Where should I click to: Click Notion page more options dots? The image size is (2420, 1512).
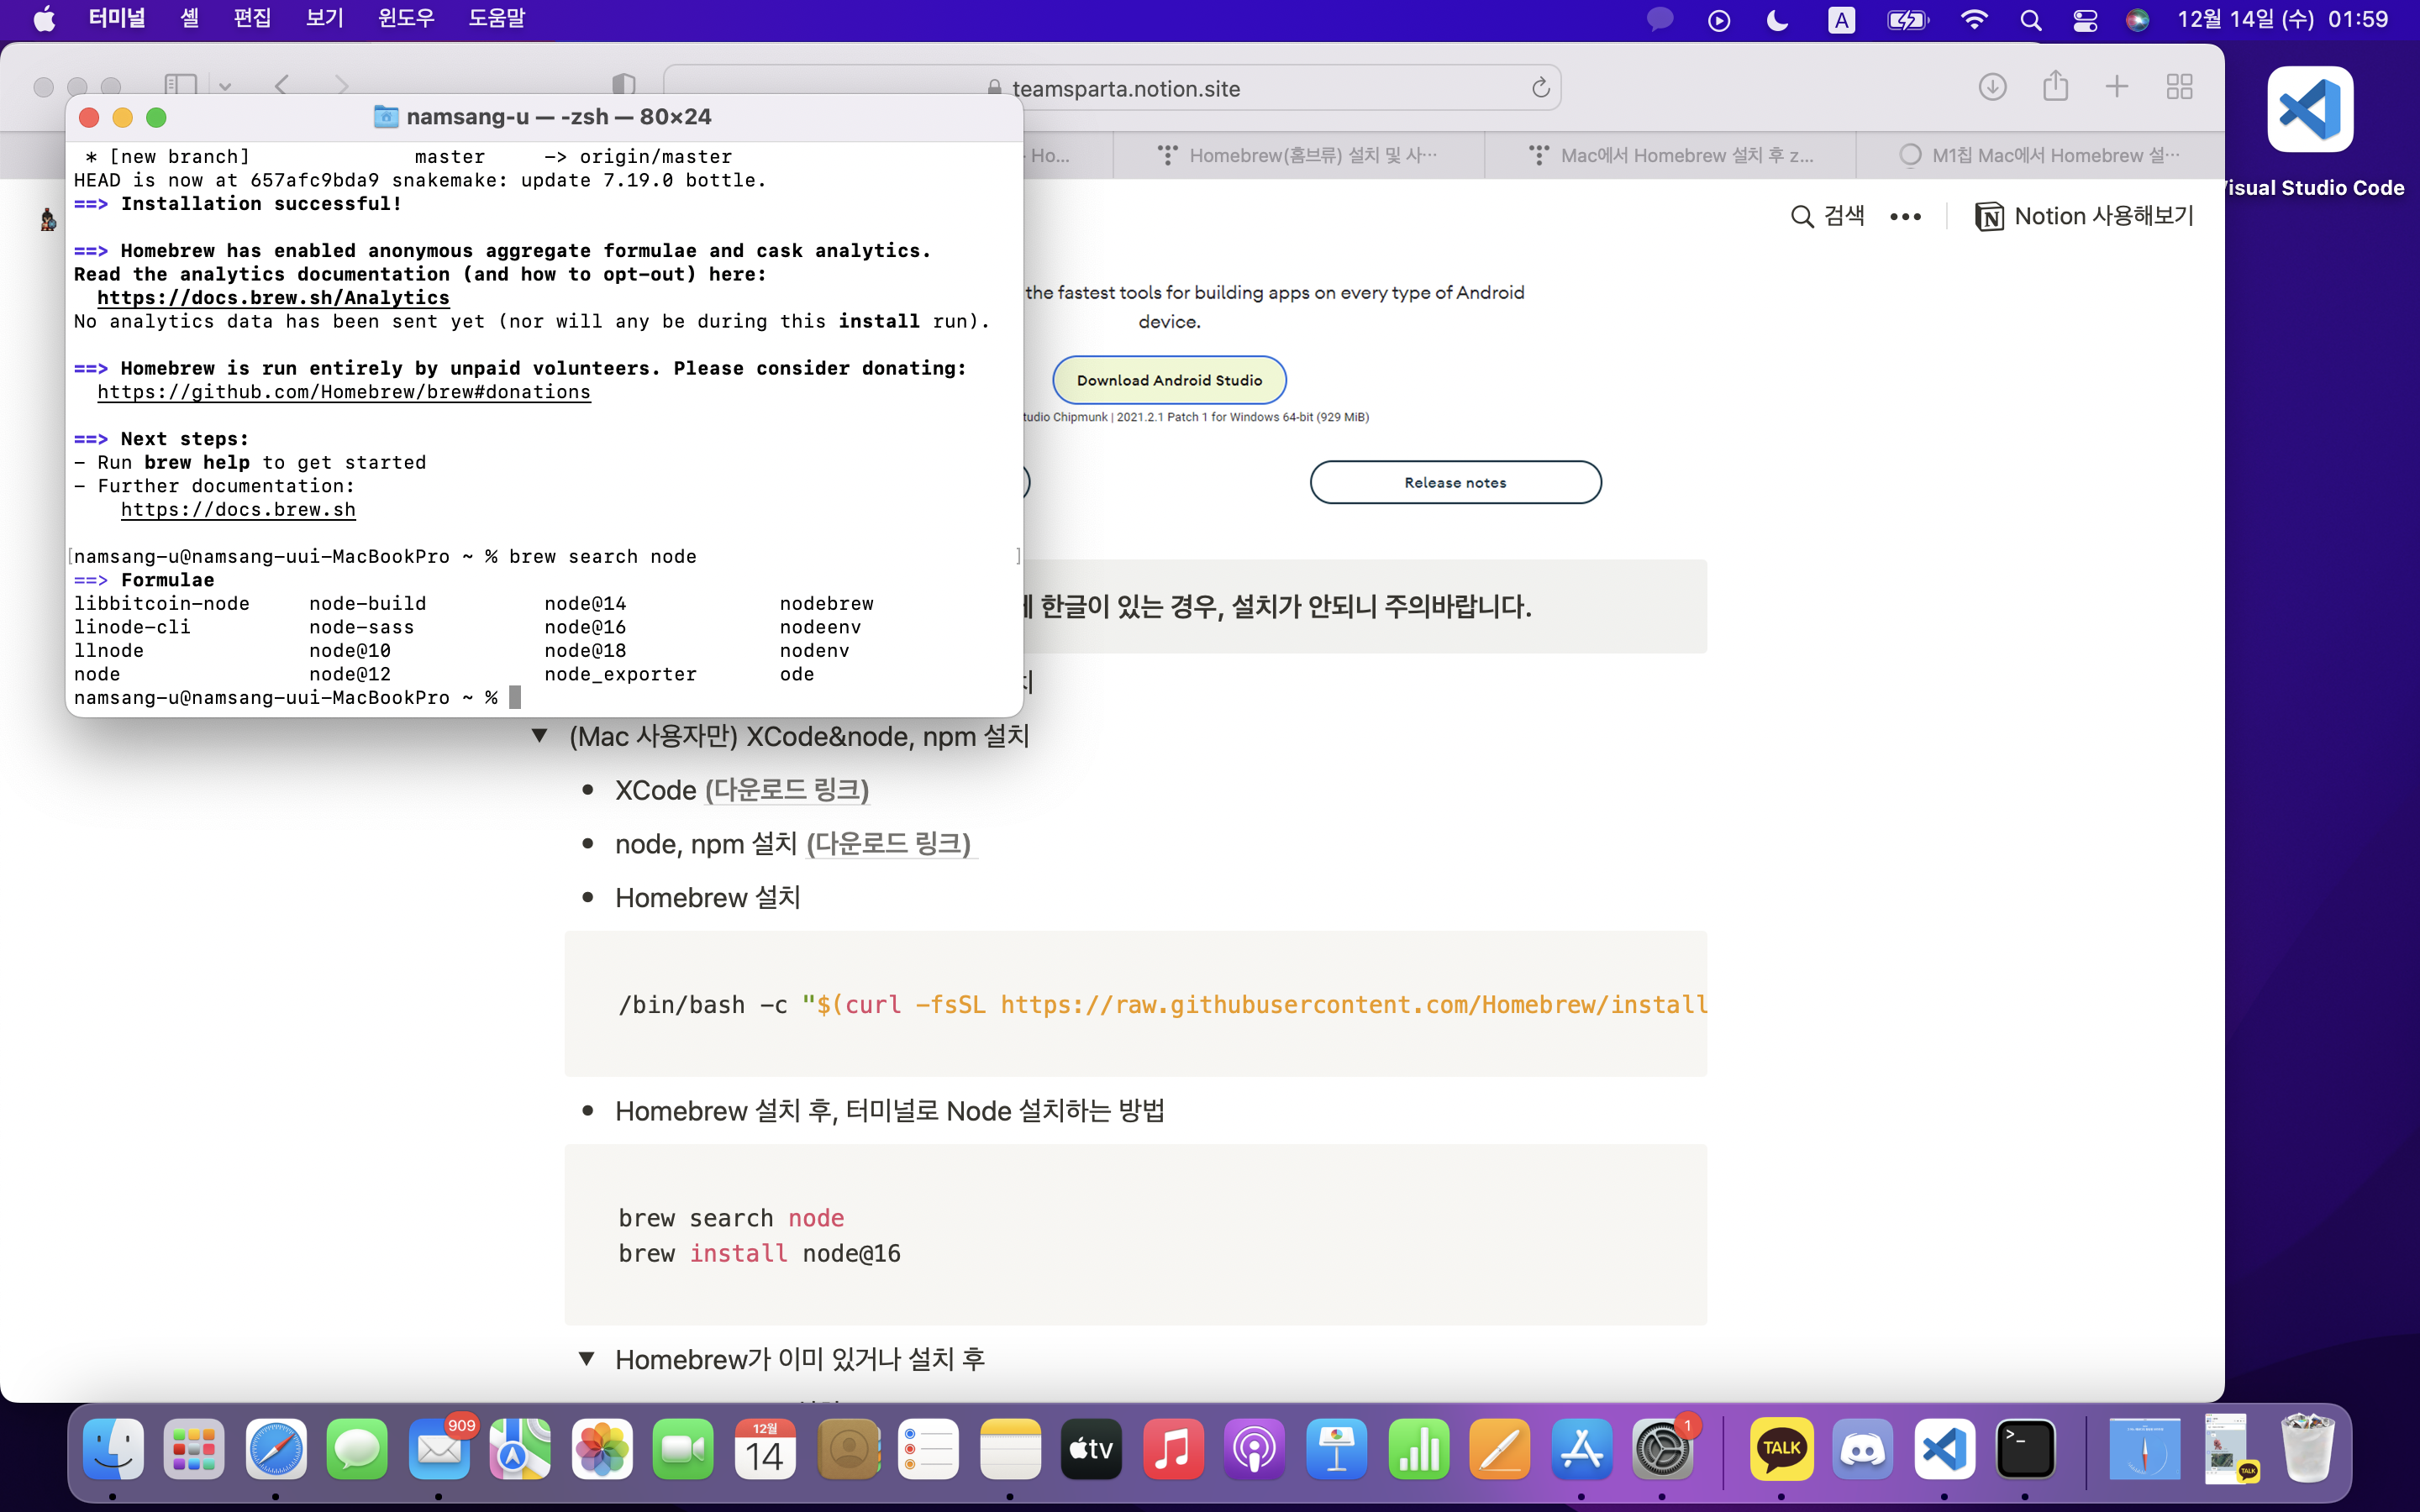point(1905,217)
